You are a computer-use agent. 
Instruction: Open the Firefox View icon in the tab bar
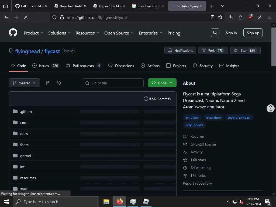tap(5, 6)
